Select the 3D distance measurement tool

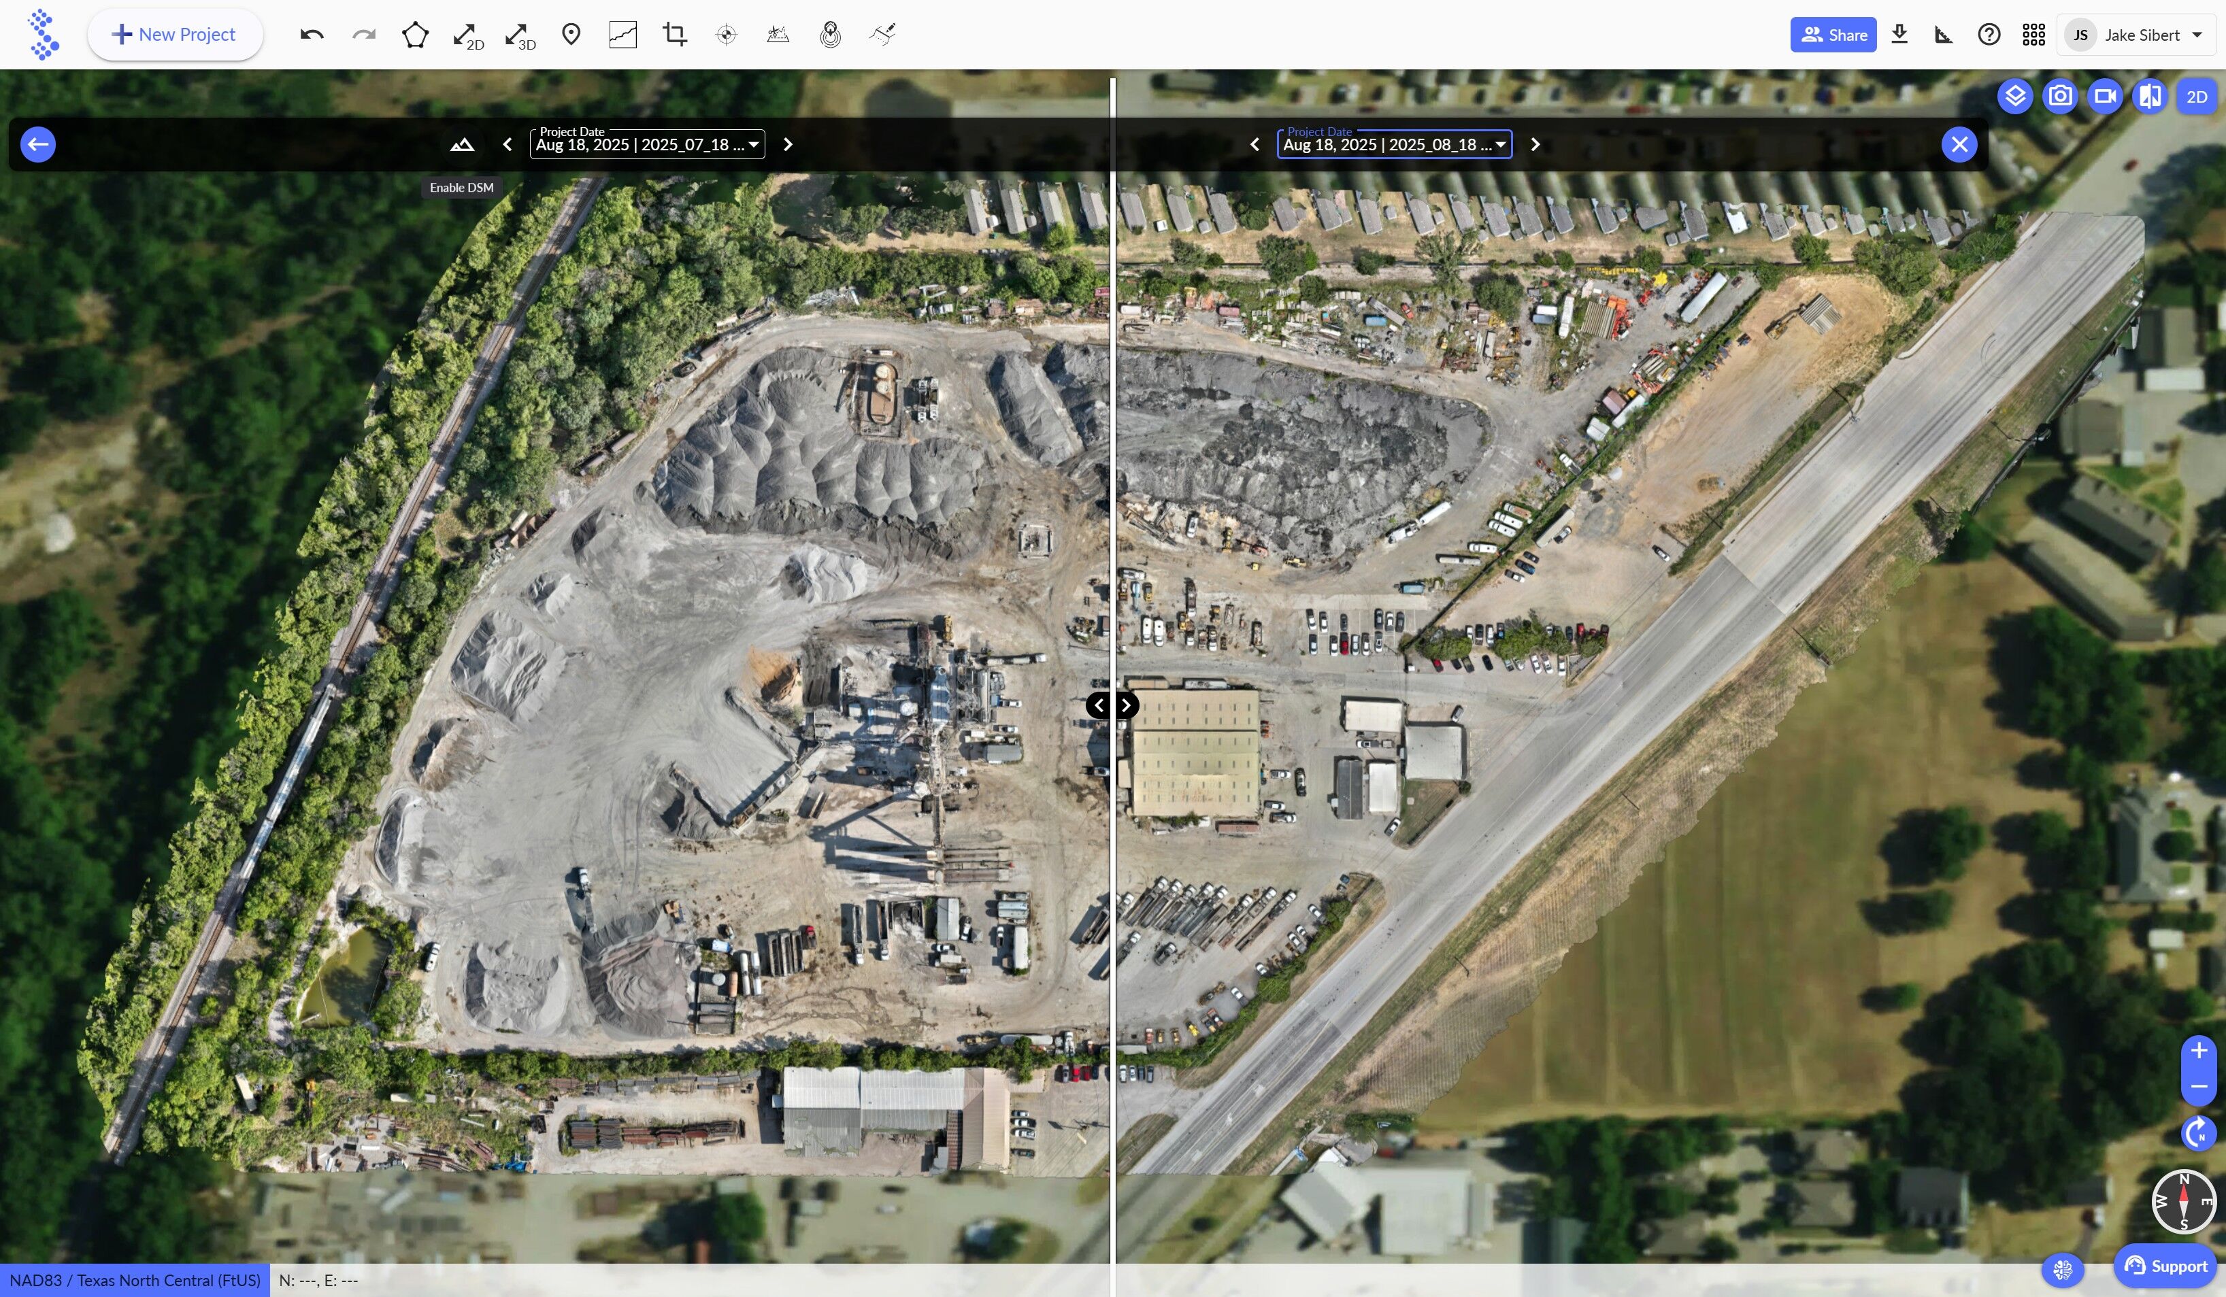pyautogui.click(x=520, y=35)
